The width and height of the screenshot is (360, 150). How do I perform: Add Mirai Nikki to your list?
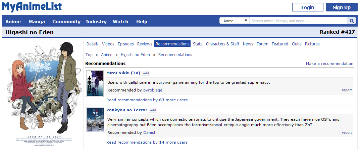pyautogui.click(x=146, y=73)
